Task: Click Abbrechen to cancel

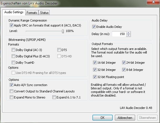Action: point(125,117)
